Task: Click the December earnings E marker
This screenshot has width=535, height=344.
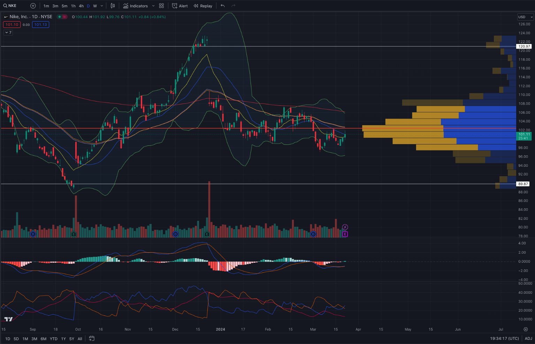Action: tap(207, 234)
